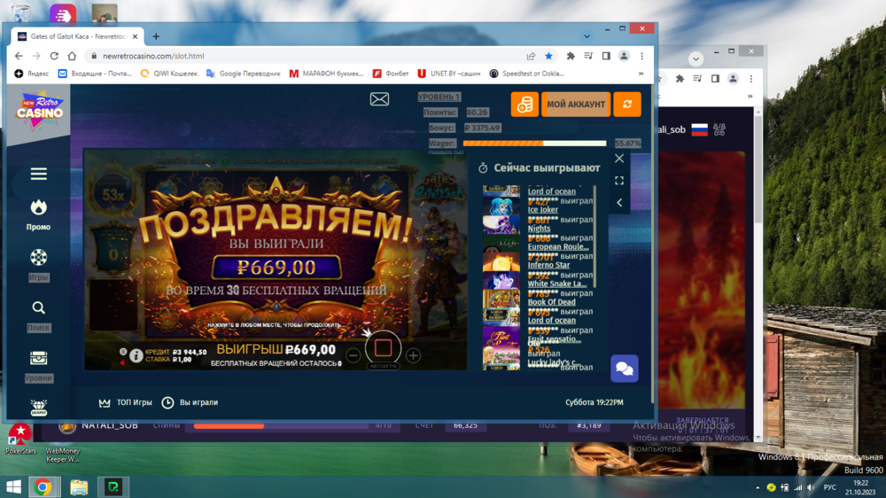Open the Промо flame icon
Viewport: 886px width, 498px height.
[x=38, y=208]
